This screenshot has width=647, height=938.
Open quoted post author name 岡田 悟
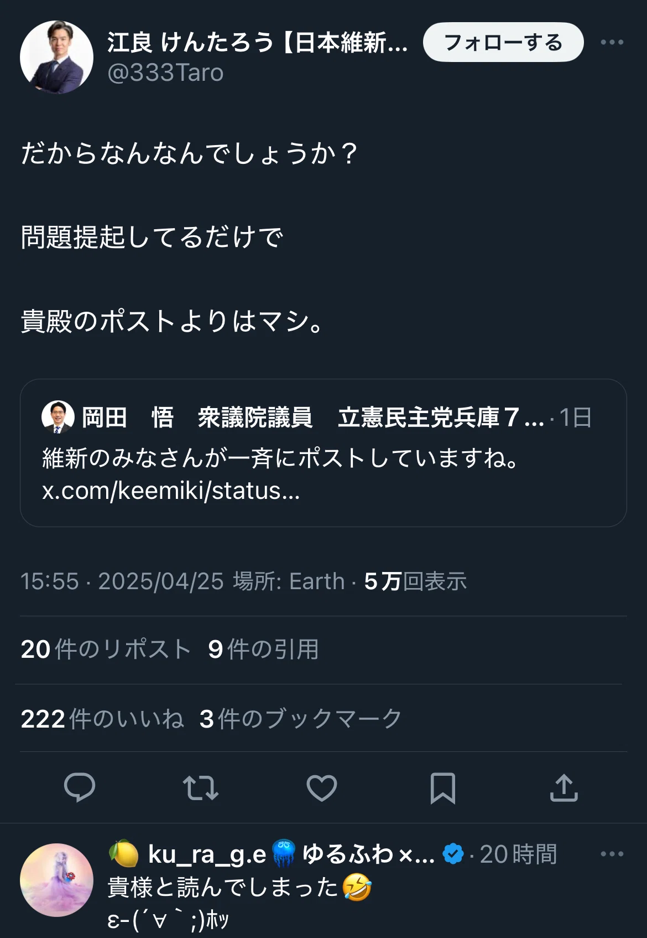[128, 418]
